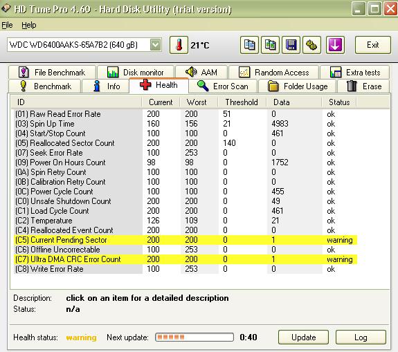Click the Current column header
The image size is (398, 352).
[x=161, y=102]
